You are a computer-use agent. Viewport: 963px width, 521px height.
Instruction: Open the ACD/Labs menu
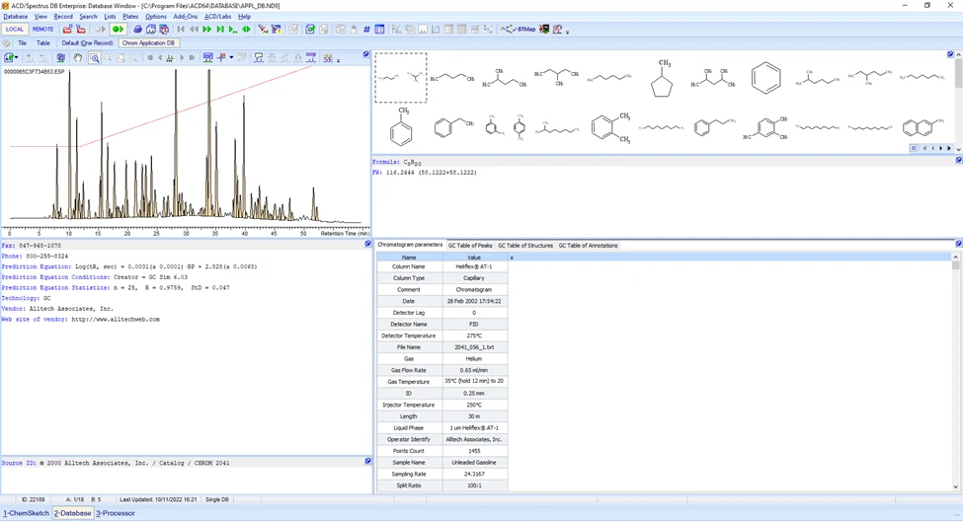[217, 17]
